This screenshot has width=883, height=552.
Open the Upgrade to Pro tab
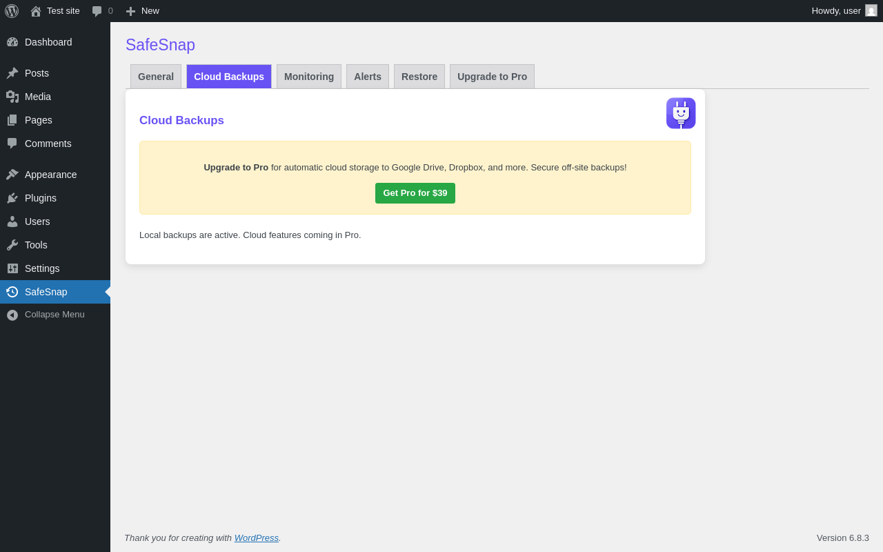tap(492, 77)
